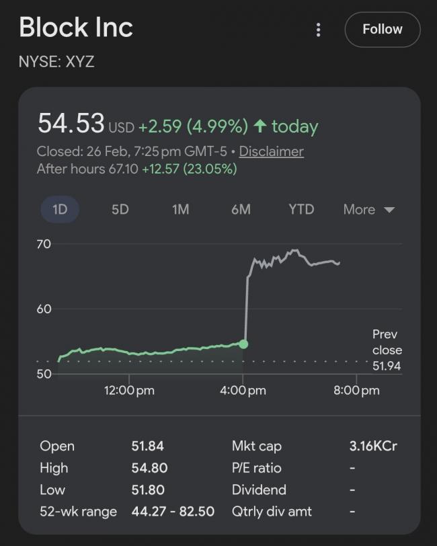The height and width of the screenshot is (546, 437).
Task: Click the 52-wk range value
Action: click(x=173, y=512)
